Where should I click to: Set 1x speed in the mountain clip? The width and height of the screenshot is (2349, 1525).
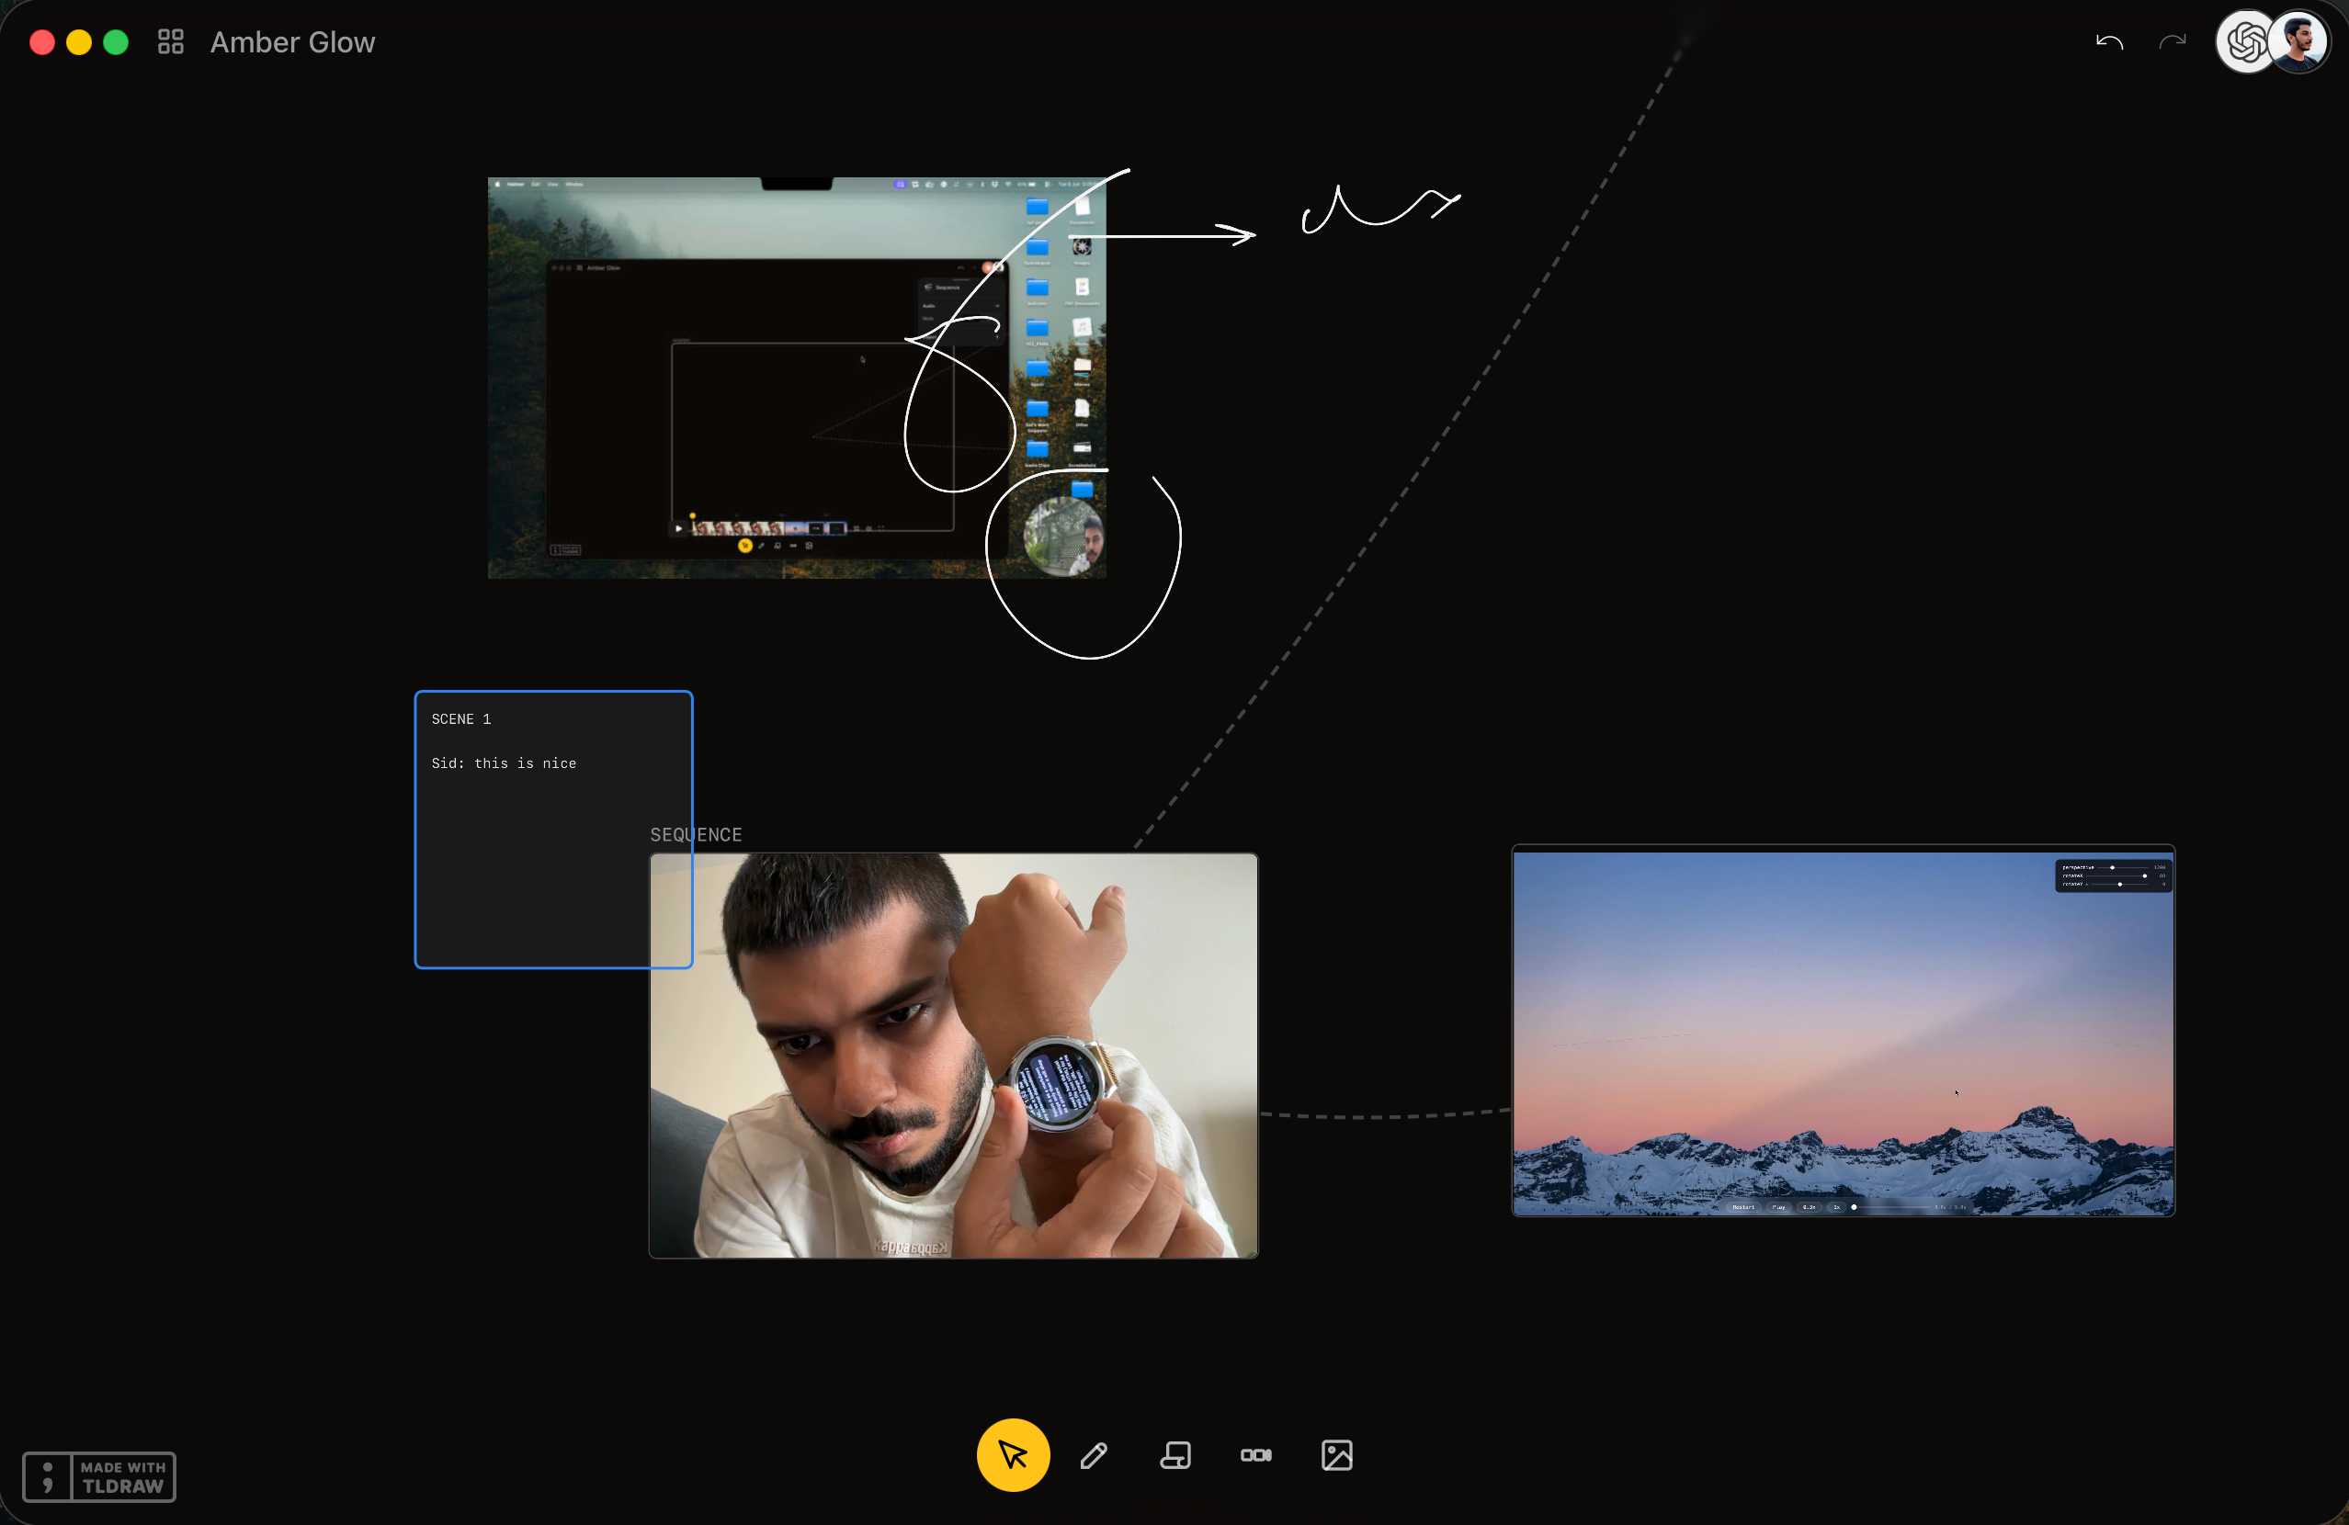coord(1836,1206)
